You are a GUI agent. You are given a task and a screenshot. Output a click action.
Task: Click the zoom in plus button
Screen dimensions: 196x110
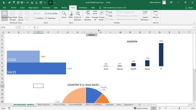[188, 108]
